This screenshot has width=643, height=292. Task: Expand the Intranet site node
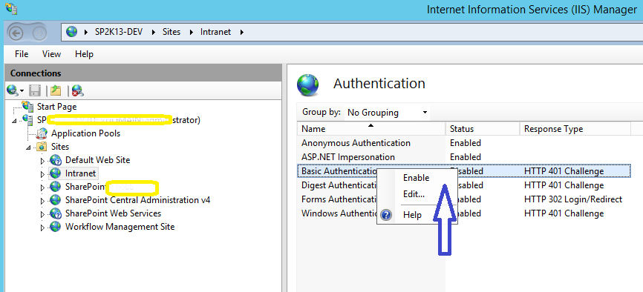pyautogui.click(x=42, y=174)
